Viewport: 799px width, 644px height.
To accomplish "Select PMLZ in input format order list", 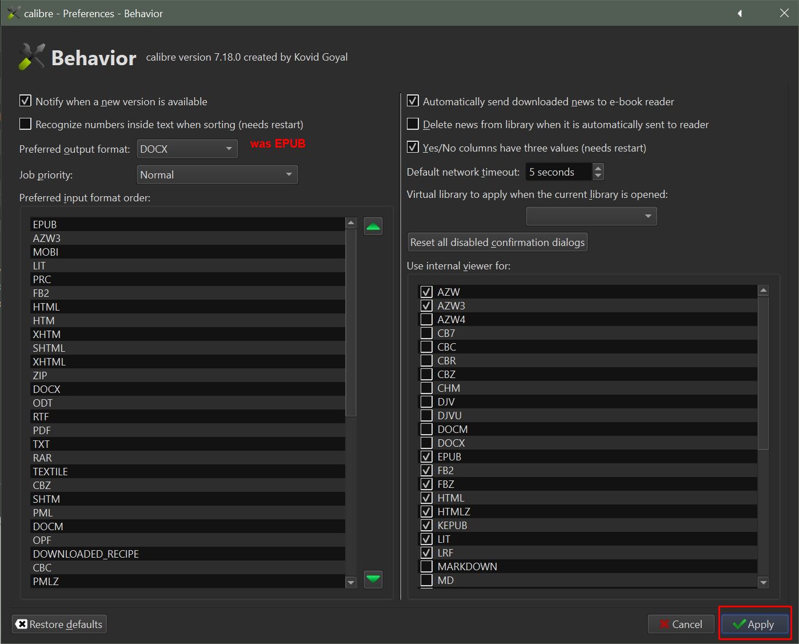I will [188, 581].
